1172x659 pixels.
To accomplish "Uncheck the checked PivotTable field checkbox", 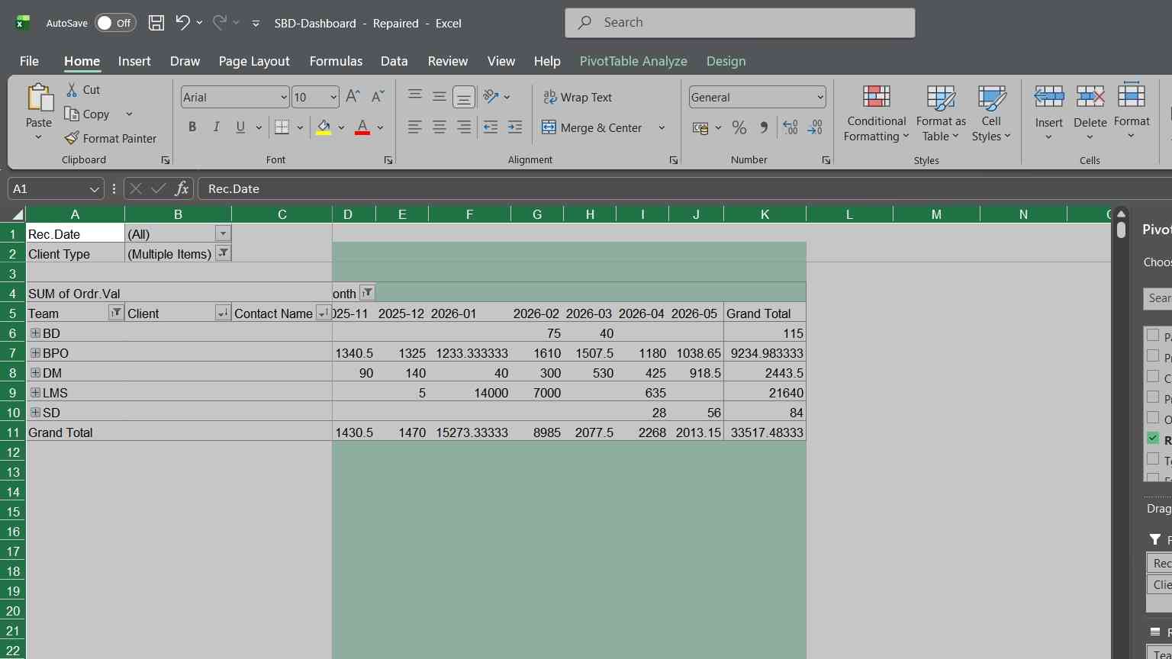I will pos(1153,438).
